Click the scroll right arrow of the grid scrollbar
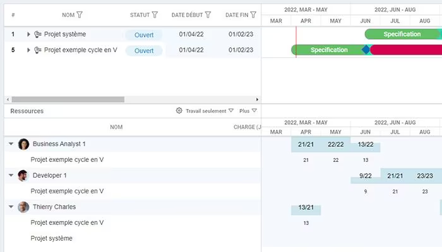 pos(257,100)
